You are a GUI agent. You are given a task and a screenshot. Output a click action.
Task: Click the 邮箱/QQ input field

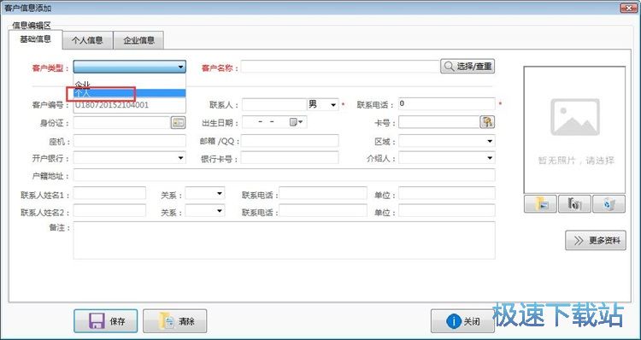[x=290, y=141]
